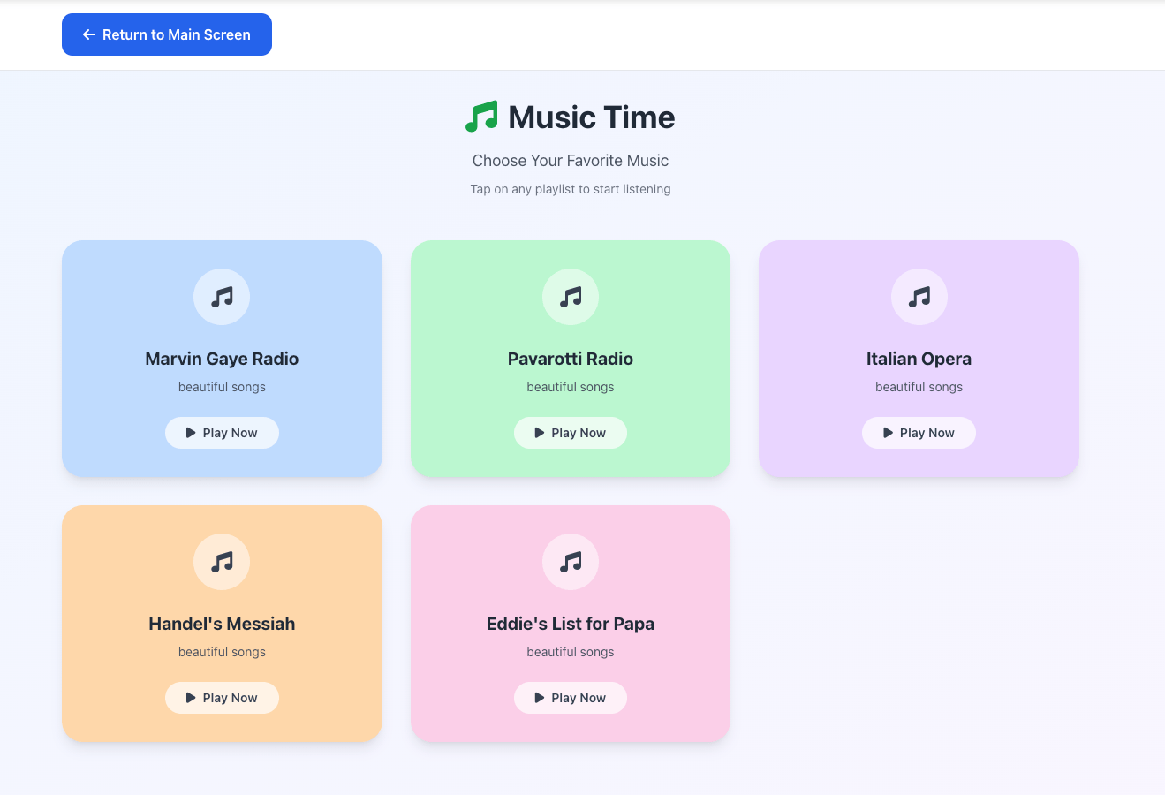Select the Pavarotti Radio card title
1165x795 pixels.
tap(571, 359)
